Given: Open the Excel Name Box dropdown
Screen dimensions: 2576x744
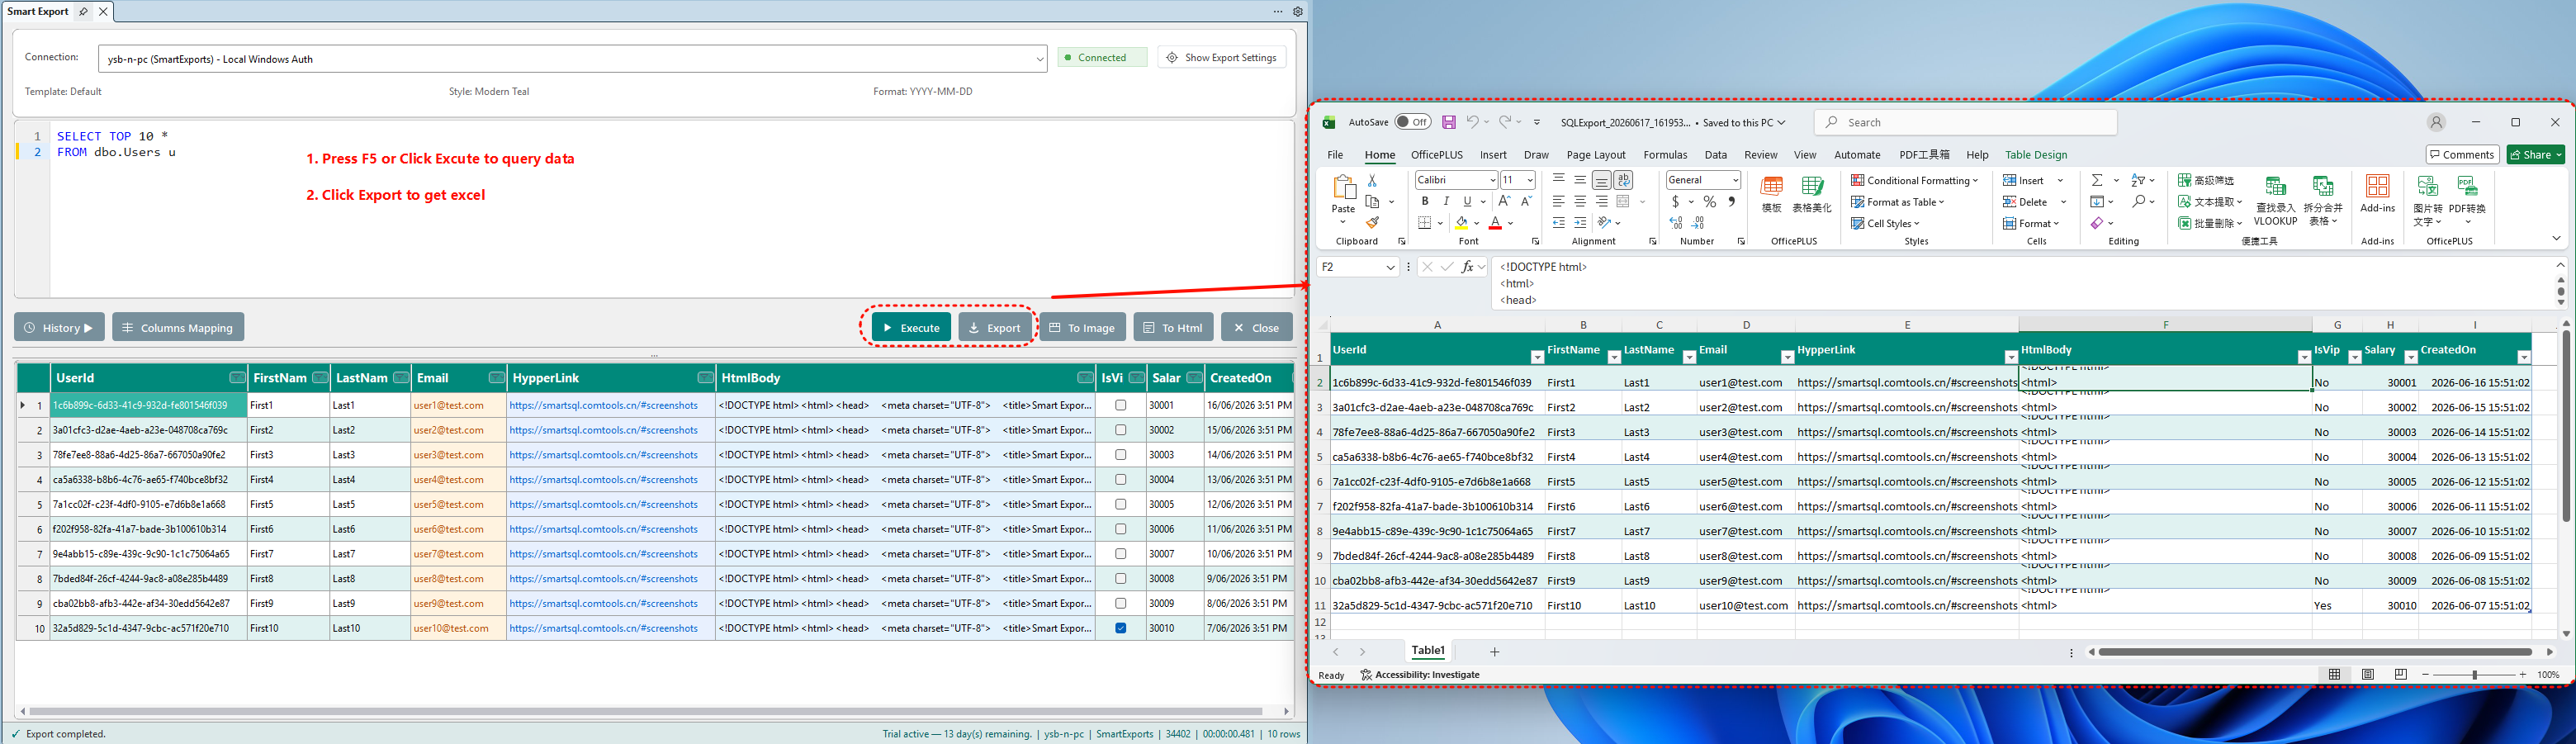Looking at the screenshot, I should tap(1390, 268).
